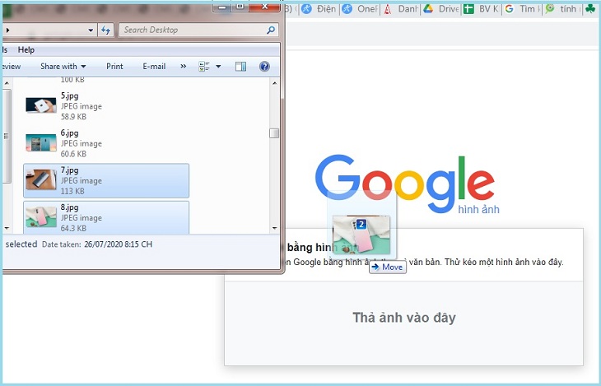
Task: Switch to the Tìm Google browser tab
Action: 523,9
